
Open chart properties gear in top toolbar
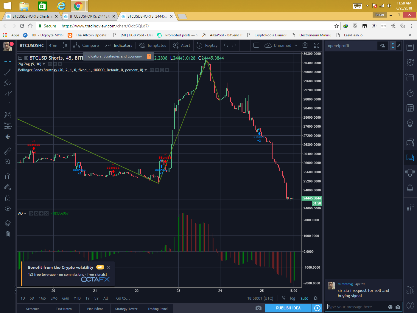305,45
